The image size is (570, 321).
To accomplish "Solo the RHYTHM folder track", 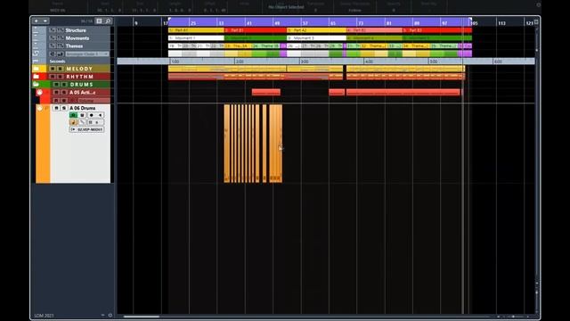I will [60, 77].
